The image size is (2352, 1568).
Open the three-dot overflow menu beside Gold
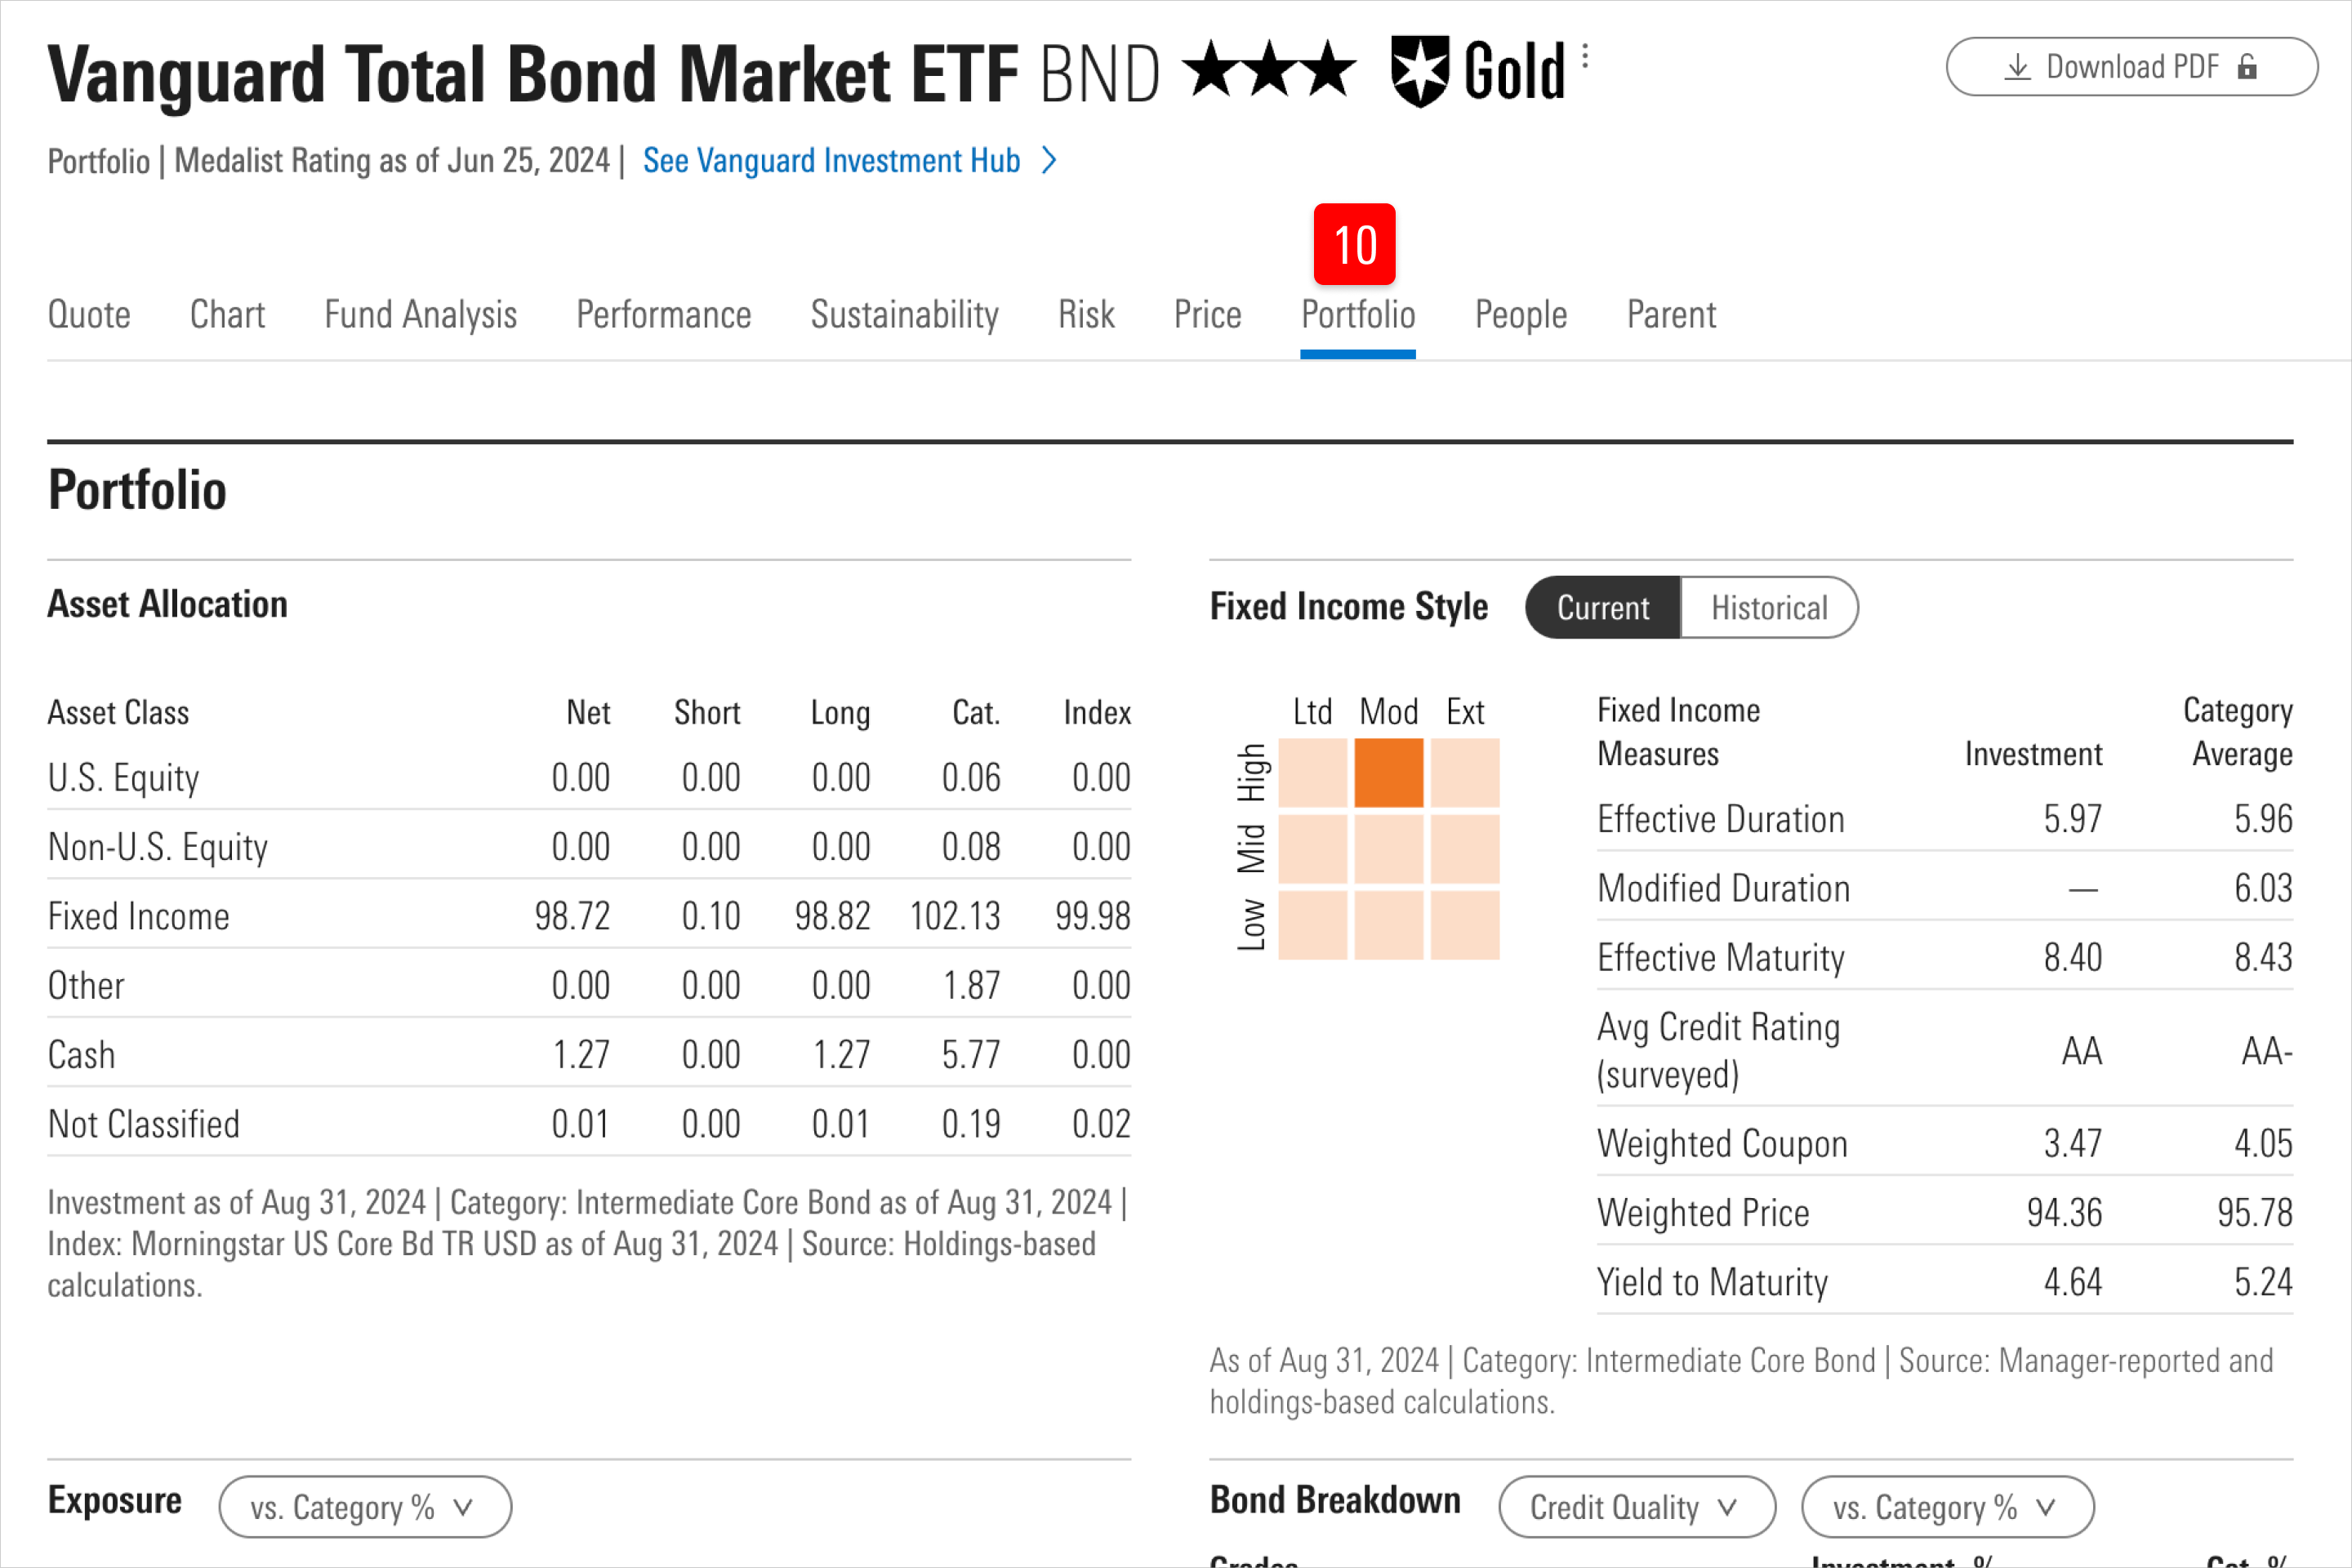(x=1585, y=57)
